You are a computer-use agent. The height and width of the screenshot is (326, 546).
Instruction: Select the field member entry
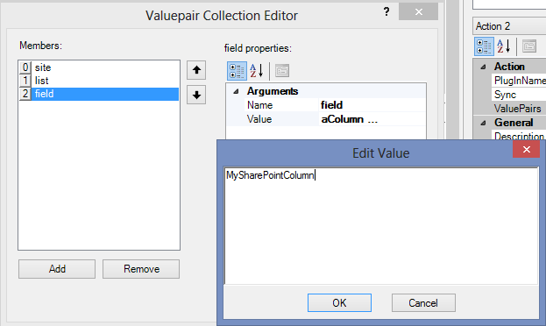click(99, 94)
